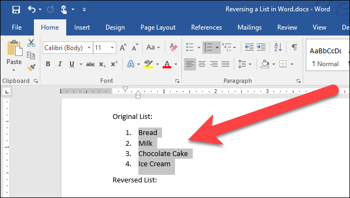The width and height of the screenshot is (350, 198).
Task: Click the Decrease Indent icon
Action: [249, 47]
